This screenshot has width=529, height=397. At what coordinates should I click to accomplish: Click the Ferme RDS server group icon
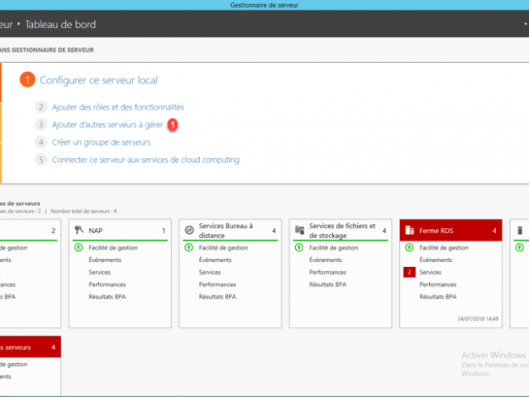point(409,230)
